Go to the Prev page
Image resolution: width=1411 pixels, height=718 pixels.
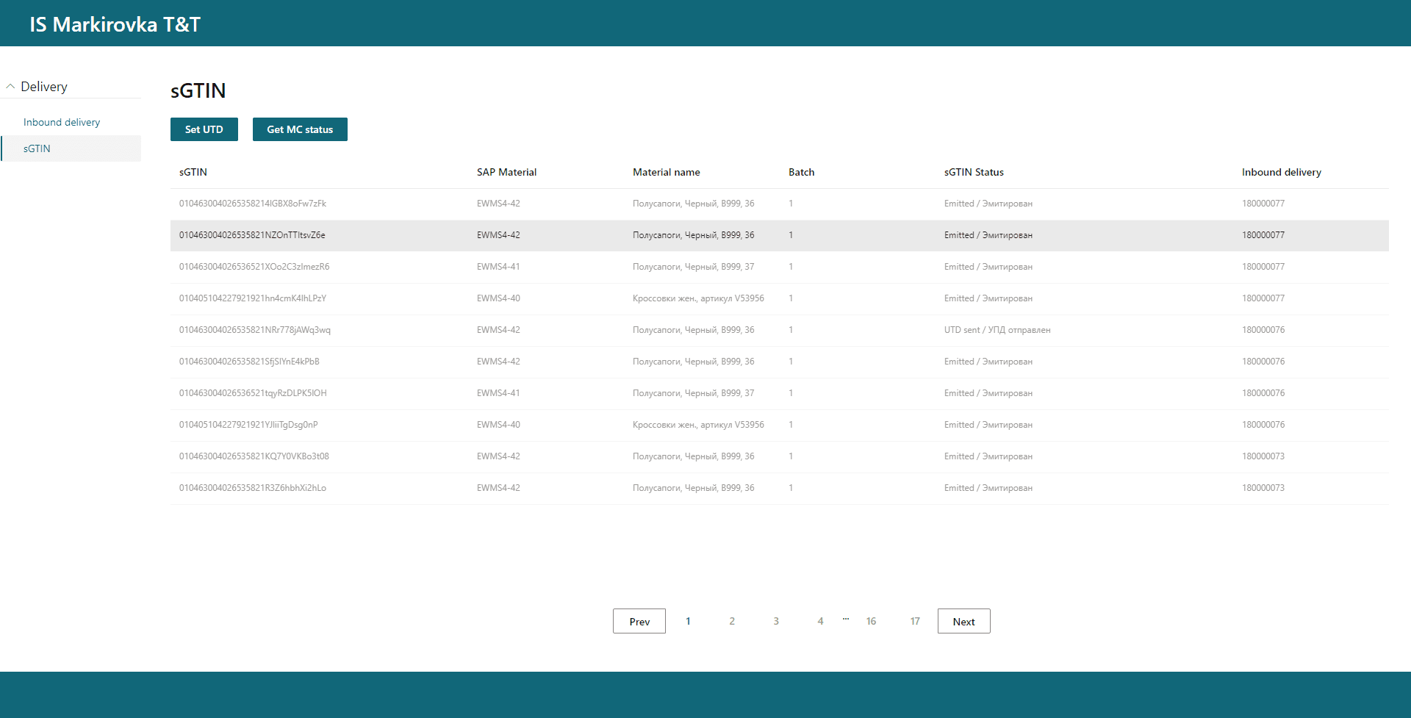point(639,621)
